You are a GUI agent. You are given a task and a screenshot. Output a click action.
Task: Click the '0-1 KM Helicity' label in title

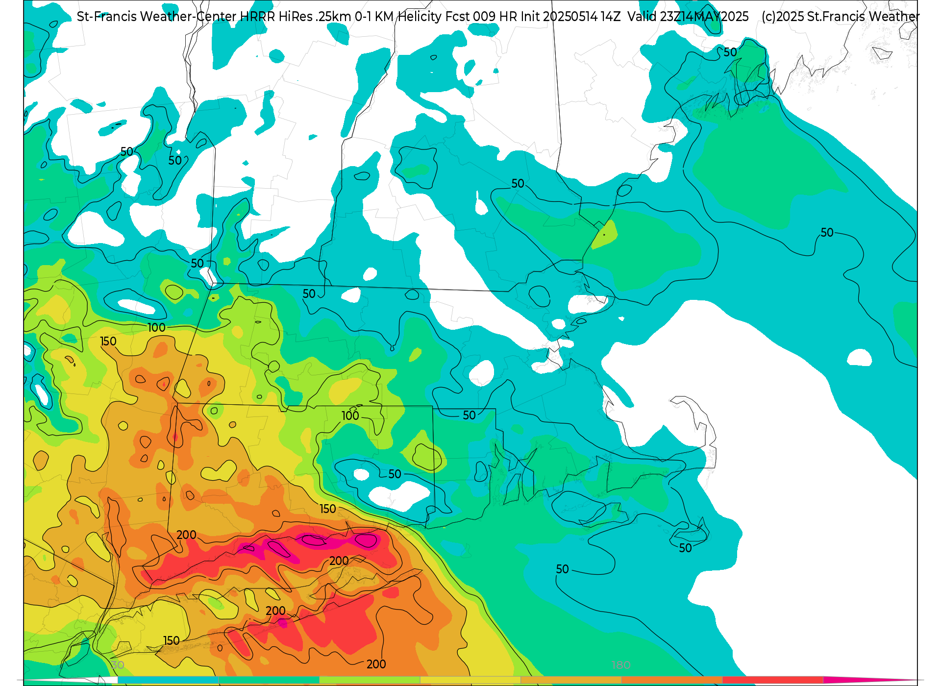pyautogui.click(x=397, y=17)
